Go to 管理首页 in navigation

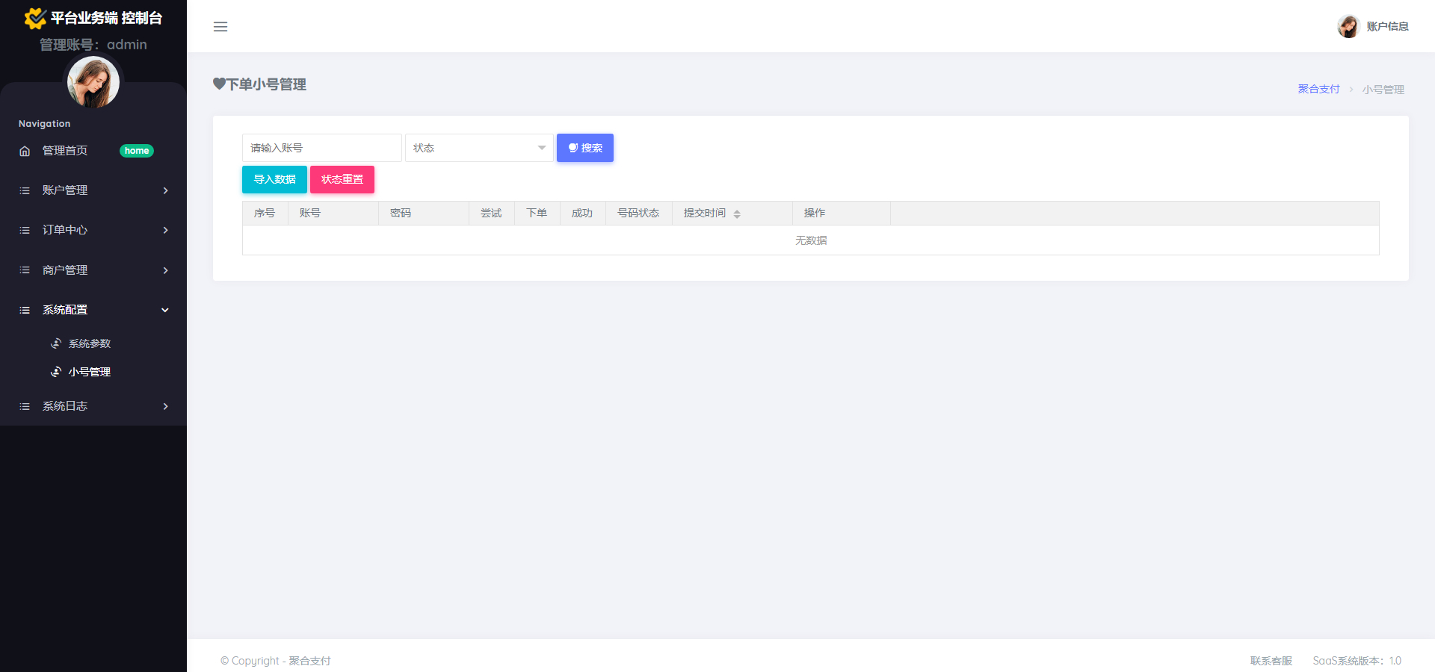click(x=65, y=151)
